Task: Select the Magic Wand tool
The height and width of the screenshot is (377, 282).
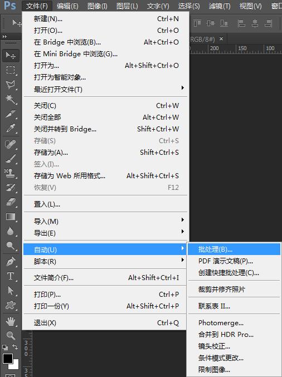Action: click(11, 99)
